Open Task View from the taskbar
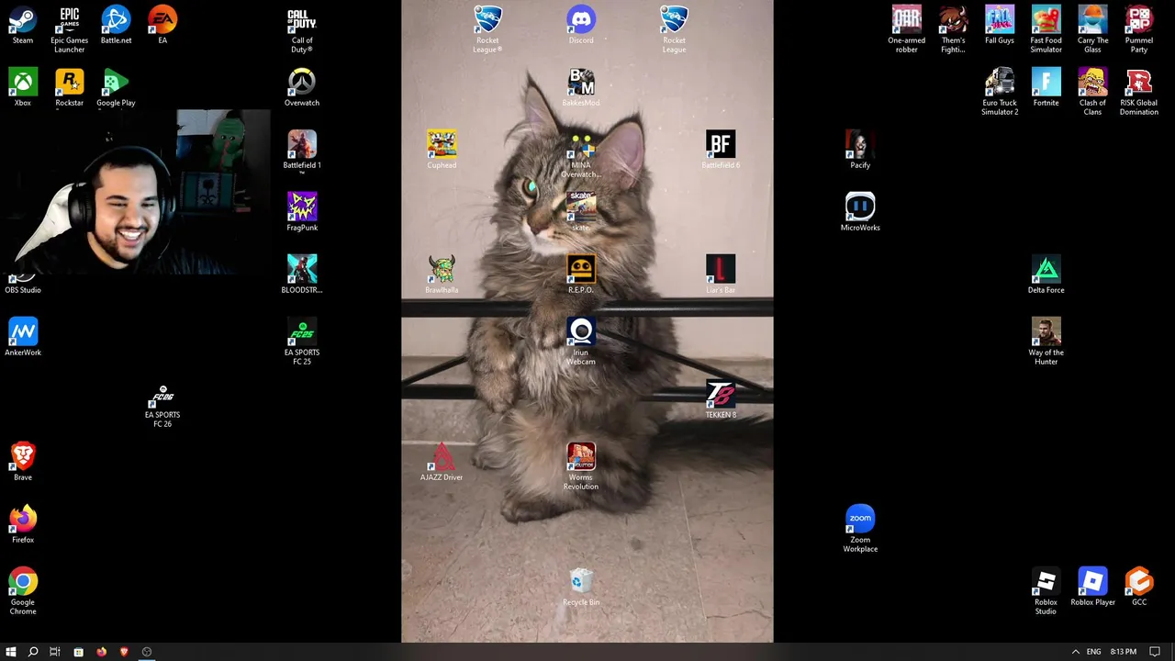 pyautogui.click(x=55, y=652)
